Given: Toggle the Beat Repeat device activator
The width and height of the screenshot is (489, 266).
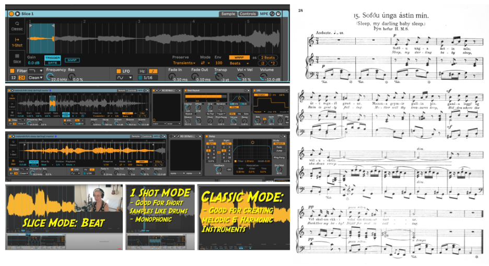Looking at the screenshot, I should pyautogui.click(x=185, y=91).
